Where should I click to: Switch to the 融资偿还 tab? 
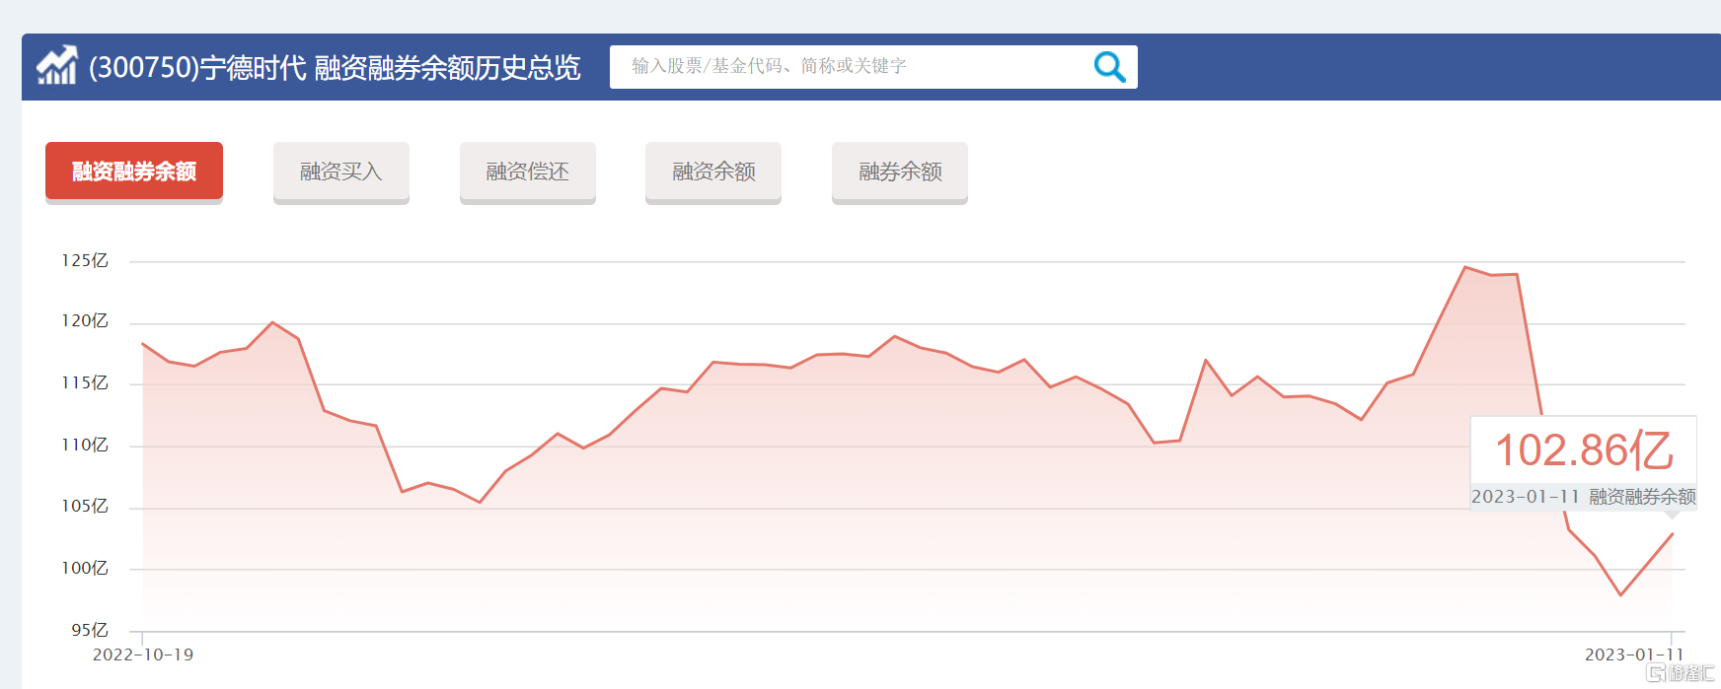click(528, 172)
